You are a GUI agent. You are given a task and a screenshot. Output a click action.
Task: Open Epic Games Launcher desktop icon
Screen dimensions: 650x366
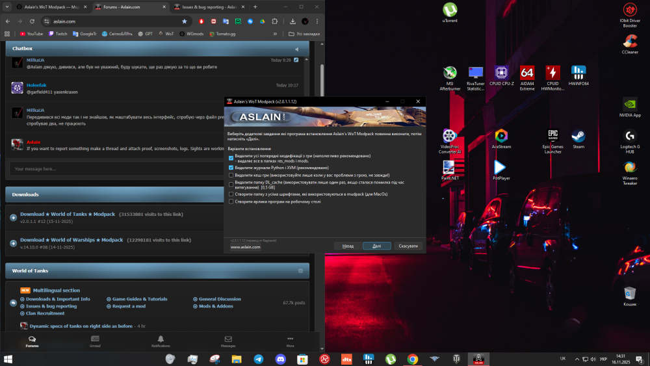pos(552,141)
